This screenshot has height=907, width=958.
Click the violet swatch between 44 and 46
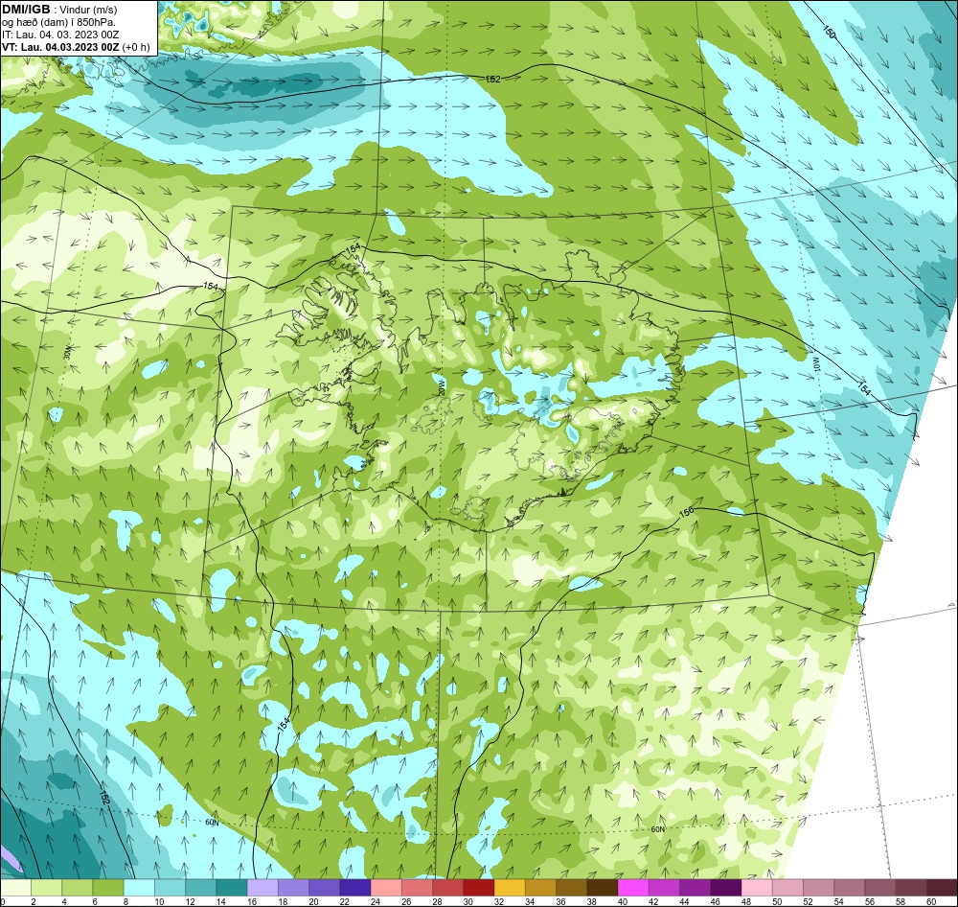click(696, 887)
